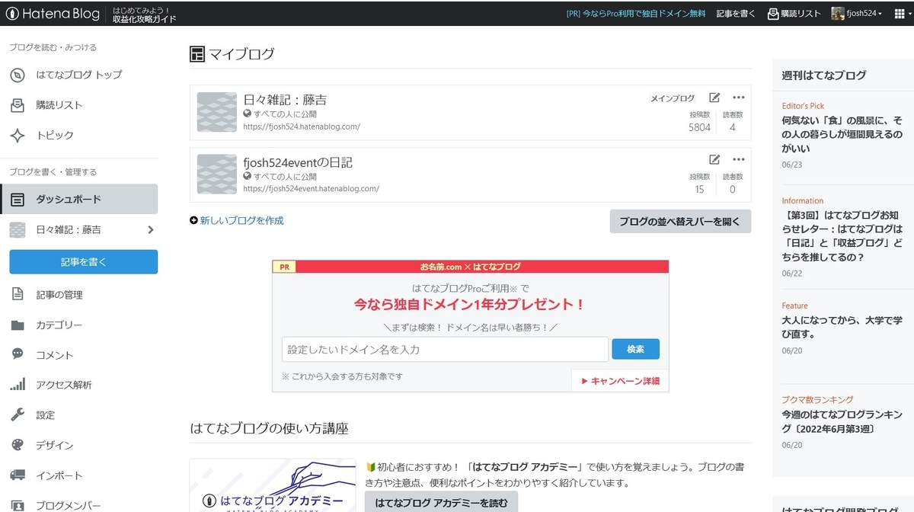This screenshot has width=914, height=512.
Task: Click the blue 検索 button
Action: (635, 349)
